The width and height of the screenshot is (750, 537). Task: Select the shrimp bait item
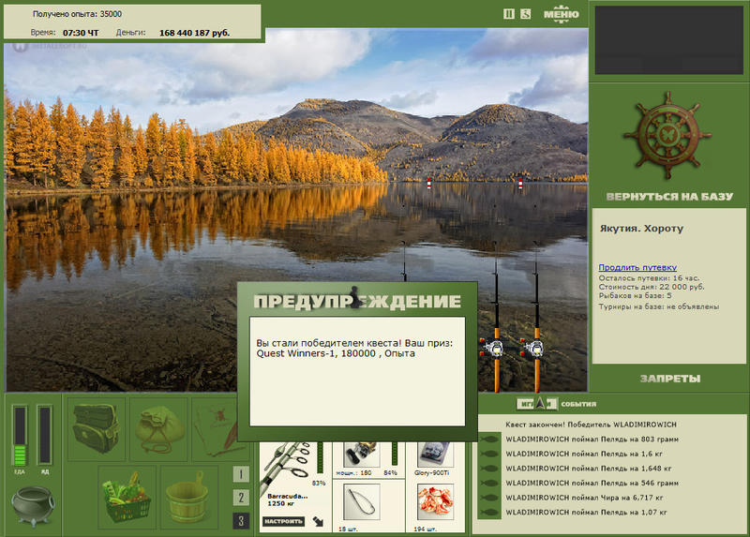[435, 501]
